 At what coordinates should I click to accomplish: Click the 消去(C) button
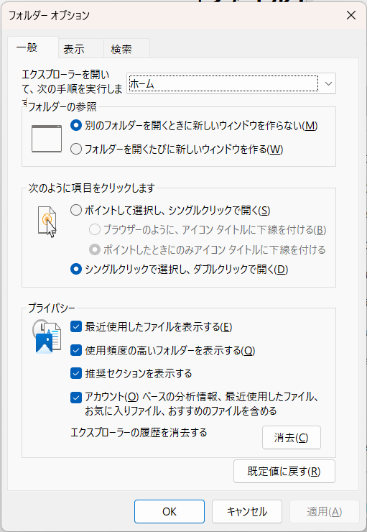(x=292, y=438)
